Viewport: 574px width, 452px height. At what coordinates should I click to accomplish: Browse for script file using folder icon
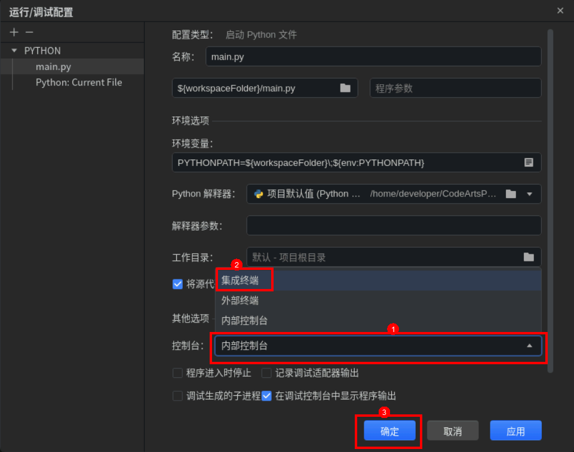[x=345, y=88]
